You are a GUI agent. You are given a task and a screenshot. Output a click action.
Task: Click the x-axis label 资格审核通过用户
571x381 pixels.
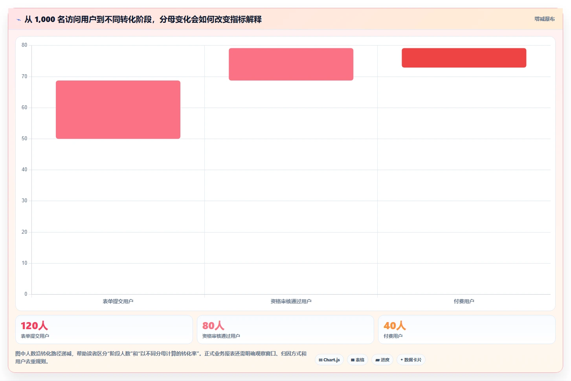pyautogui.click(x=291, y=301)
